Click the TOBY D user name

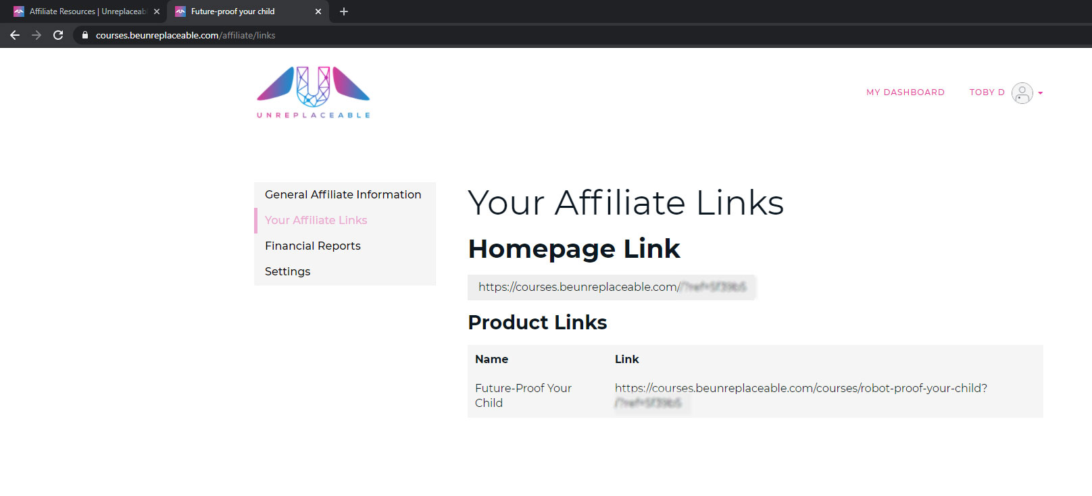[x=987, y=92]
